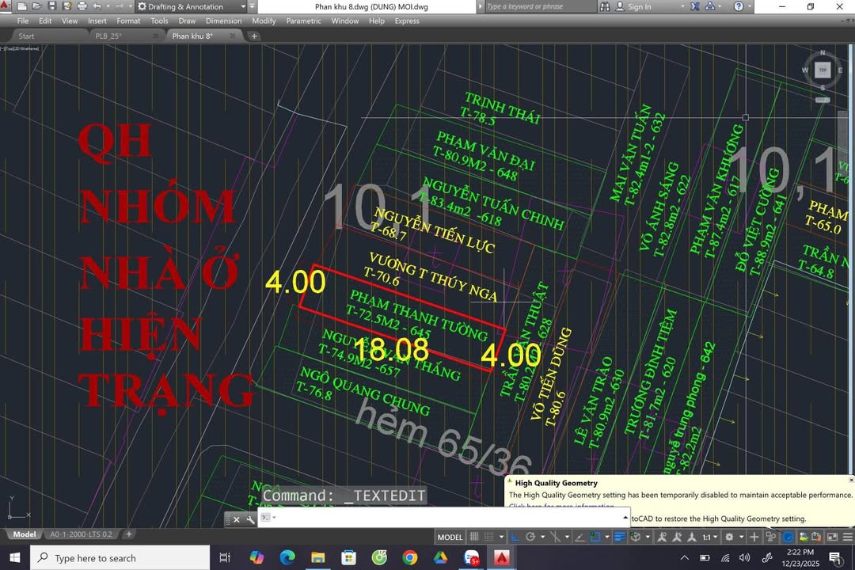Toggle Polar Tracking in status bar
This screenshot has height=570, width=855.
530,537
